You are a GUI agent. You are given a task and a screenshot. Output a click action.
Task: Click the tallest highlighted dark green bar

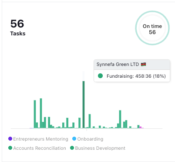click(84, 104)
